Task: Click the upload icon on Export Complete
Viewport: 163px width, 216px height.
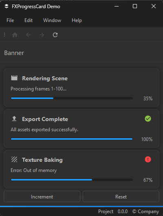Action: point(14,119)
